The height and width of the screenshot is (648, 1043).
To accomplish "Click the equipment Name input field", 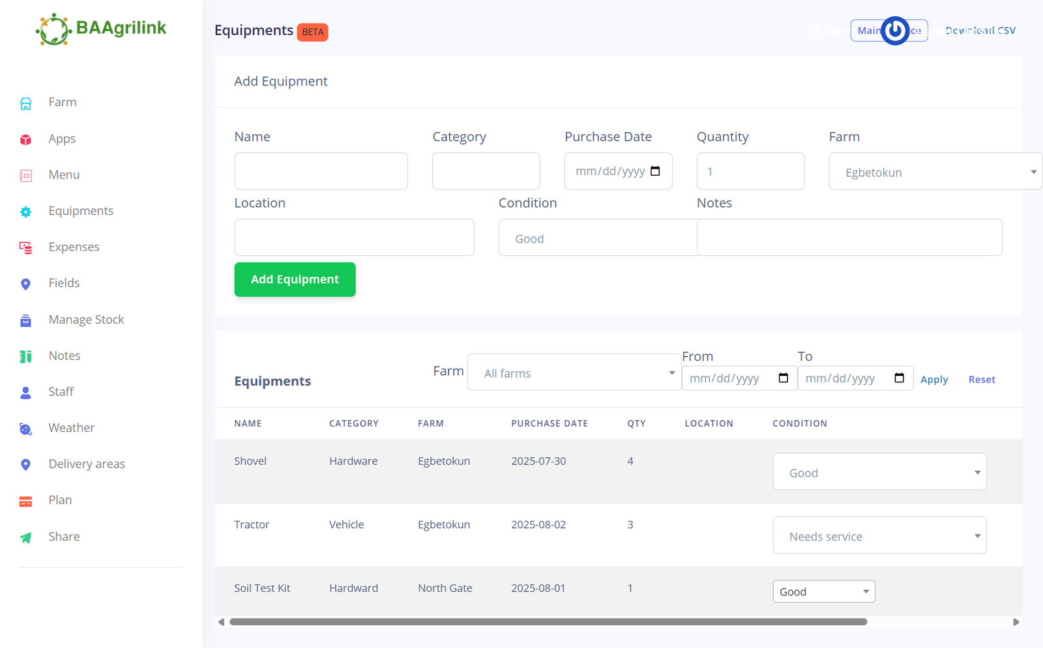I will [x=321, y=171].
